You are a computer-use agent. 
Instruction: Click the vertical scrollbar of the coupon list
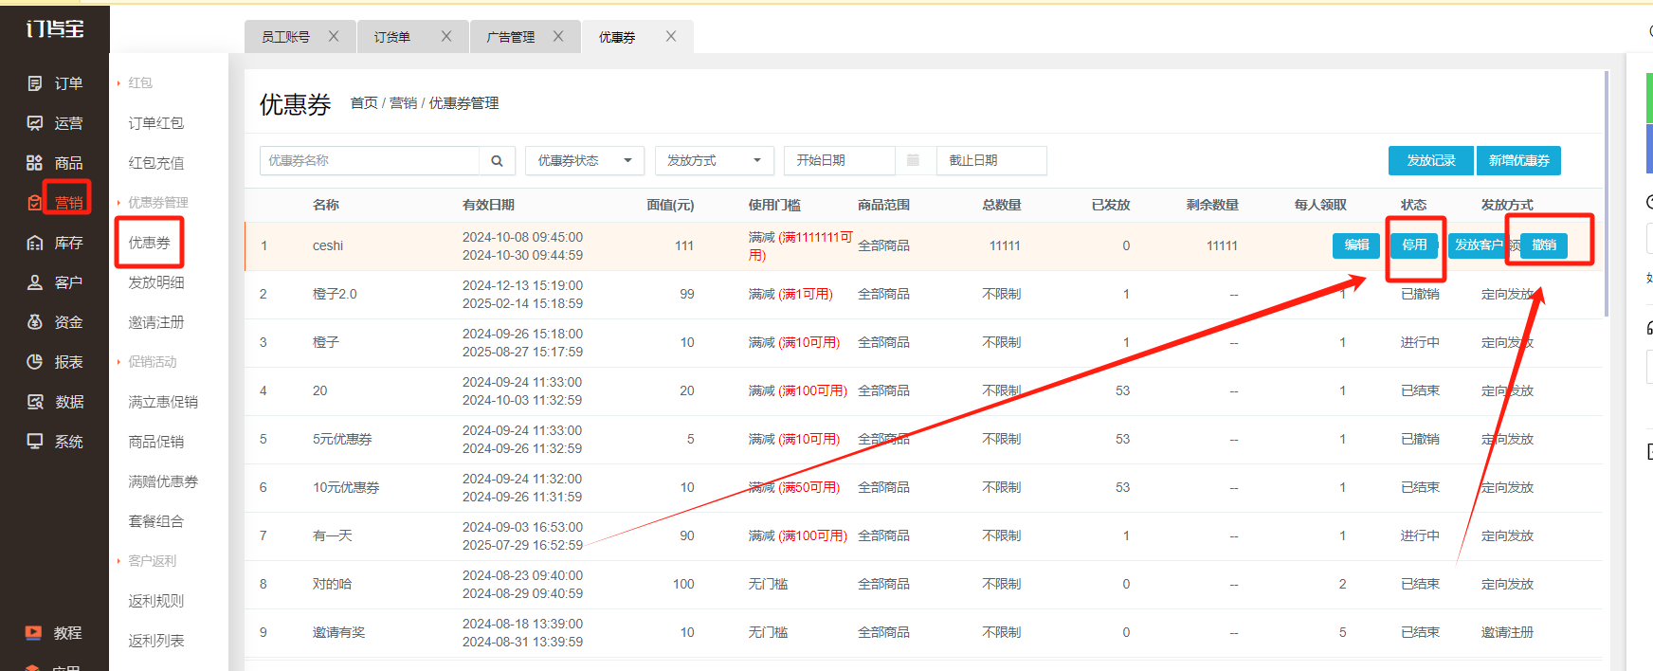(x=1606, y=194)
